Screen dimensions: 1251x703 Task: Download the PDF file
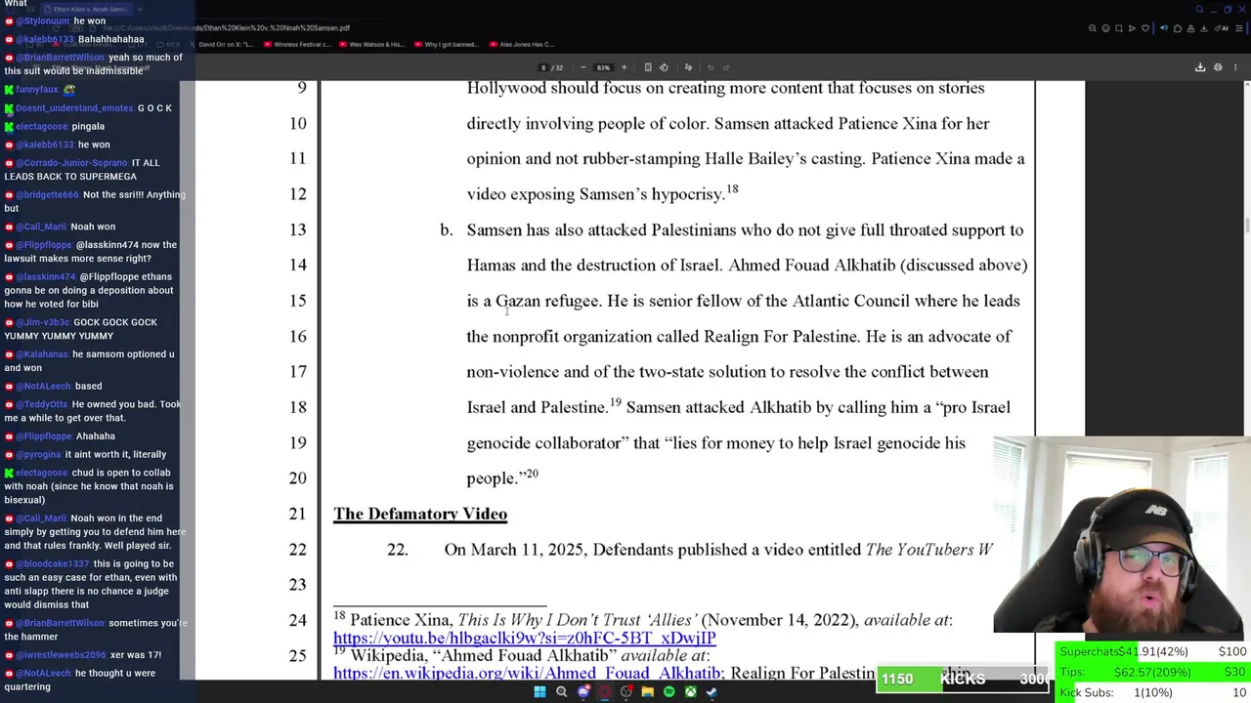[1200, 67]
